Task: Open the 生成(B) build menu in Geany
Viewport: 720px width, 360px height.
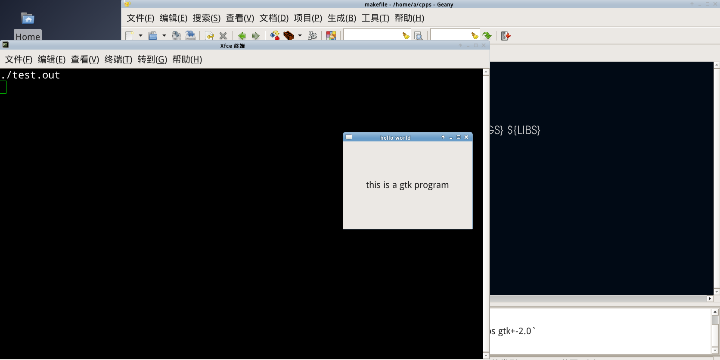Action: pos(341,18)
